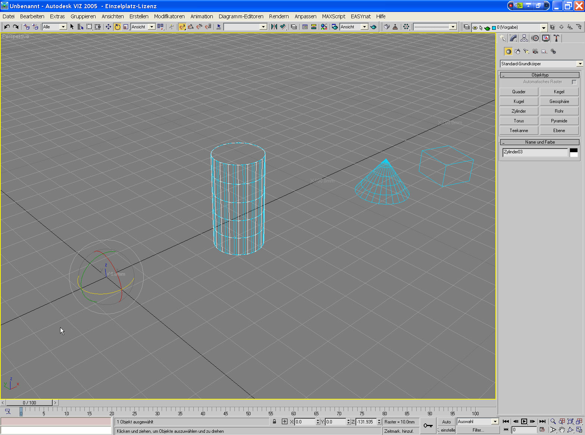Click the time slider 0 / 100 handle
Screen dimensions: 585x435
click(29, 403)
